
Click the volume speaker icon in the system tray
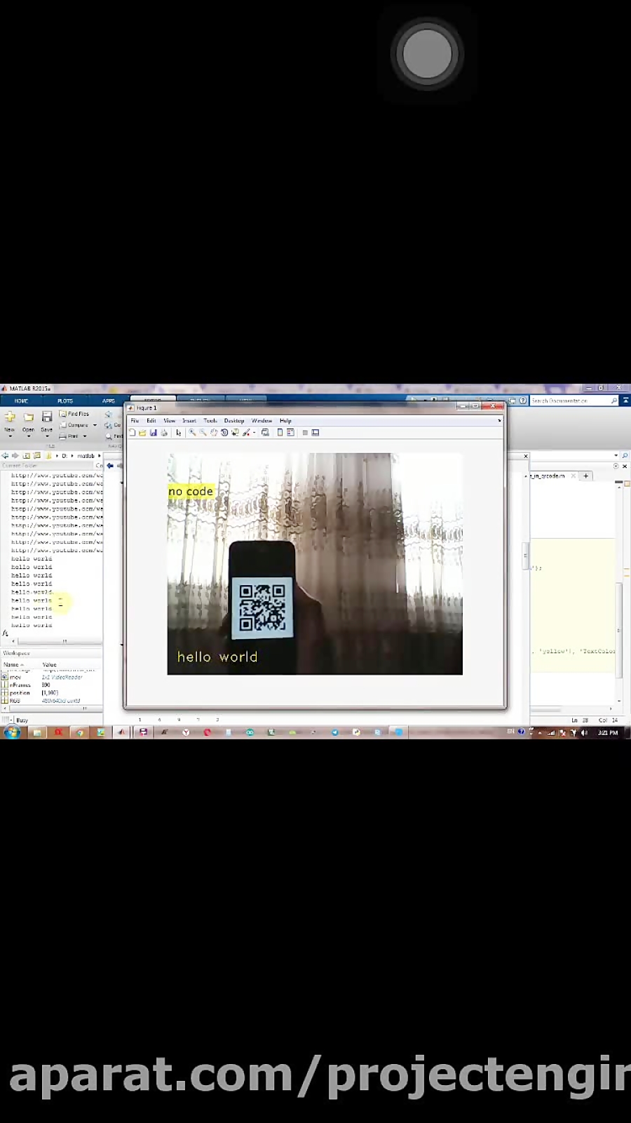tap(584, 732)
